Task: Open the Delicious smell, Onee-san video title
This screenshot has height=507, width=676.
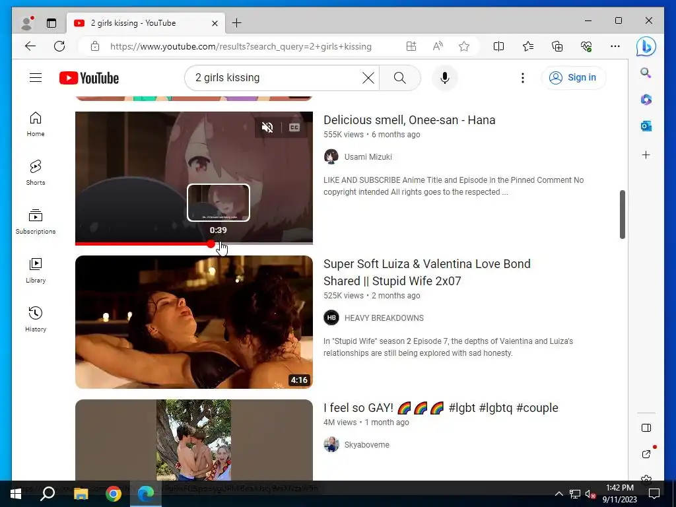Action: 409,120
